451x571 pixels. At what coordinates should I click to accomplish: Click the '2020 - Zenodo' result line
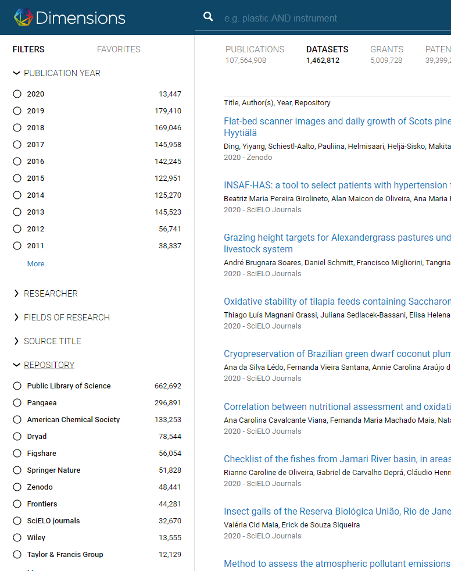(248, 158)
